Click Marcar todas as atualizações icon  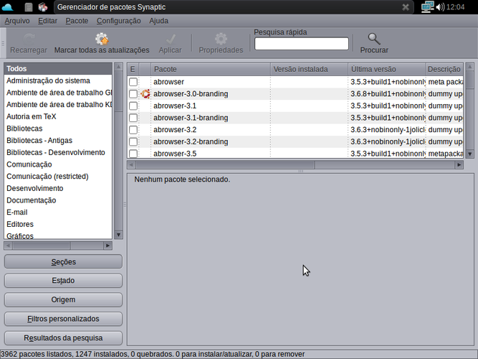point(102,39)
